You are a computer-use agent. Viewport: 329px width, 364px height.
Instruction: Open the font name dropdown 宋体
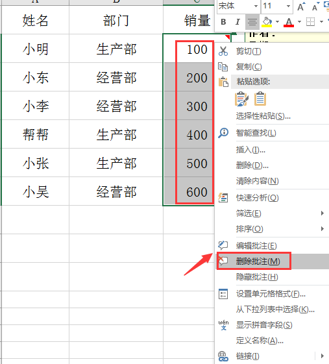coord(256,6)
